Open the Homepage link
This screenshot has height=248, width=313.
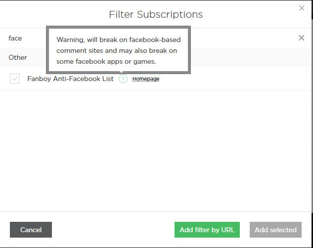coord(146,79)
